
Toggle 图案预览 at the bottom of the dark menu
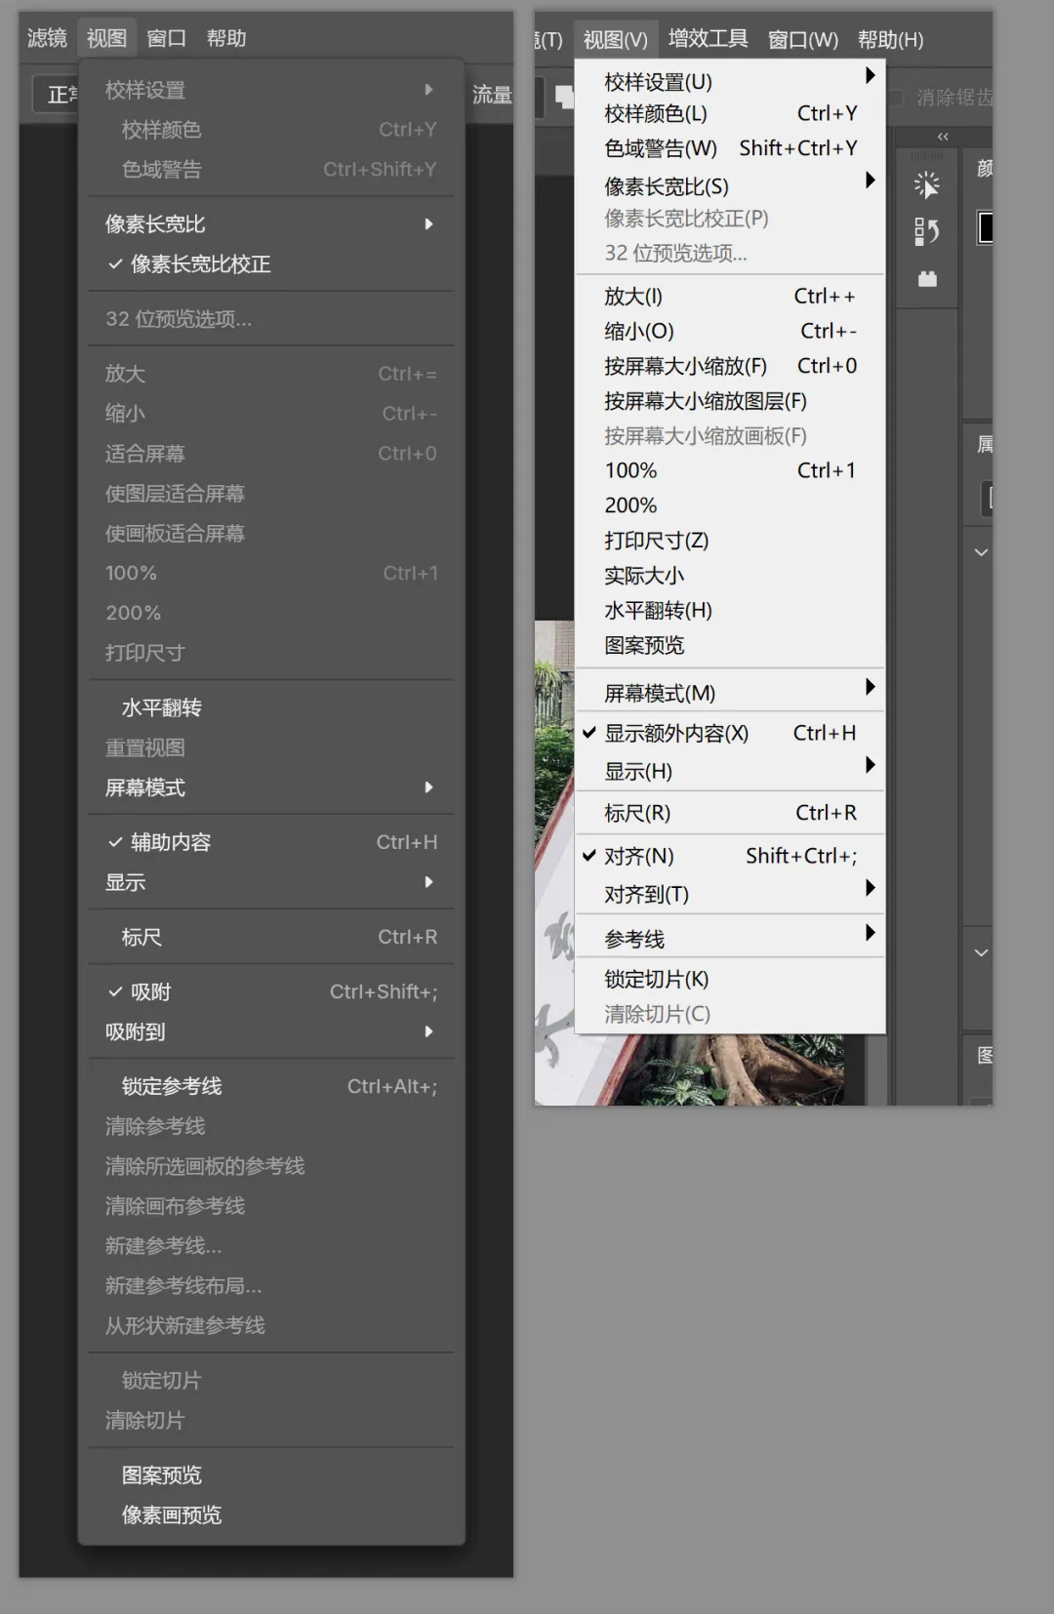pos(271,1474)
